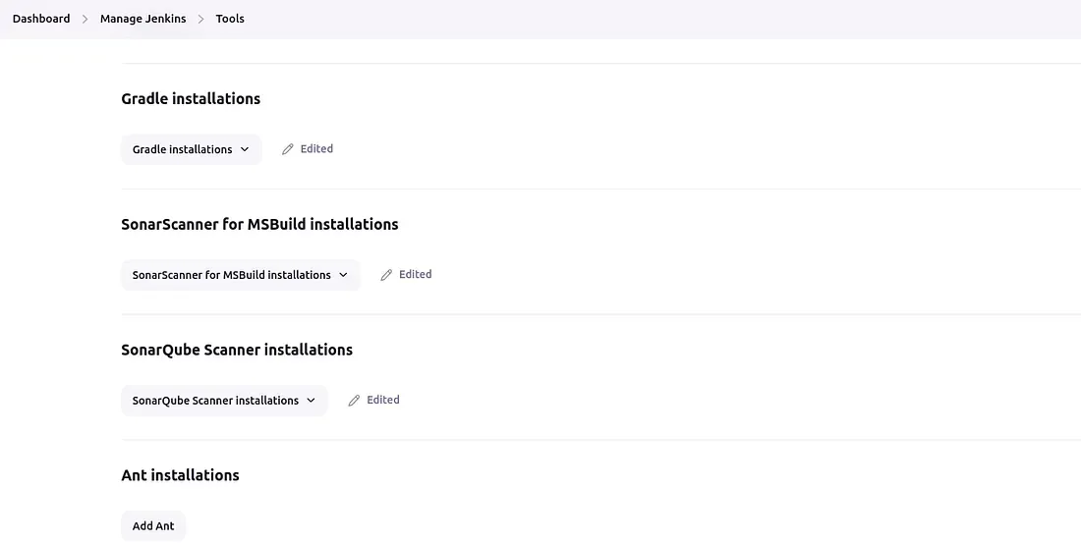Click the pencil icon beside SonarQube Scanner installations
The height and width of the screenshot is (544, 1081).
click(x=355, y=401)
